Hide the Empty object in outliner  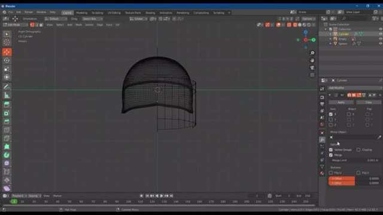(381, 38)
